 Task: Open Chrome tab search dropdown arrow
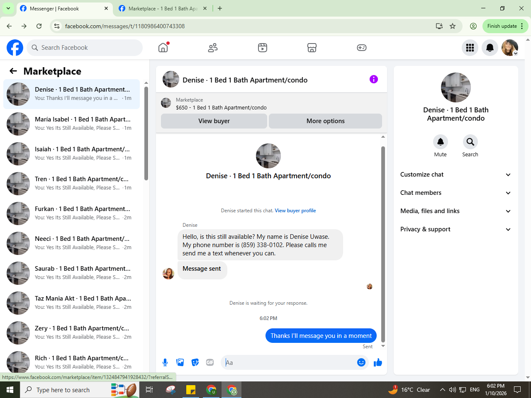8,8
